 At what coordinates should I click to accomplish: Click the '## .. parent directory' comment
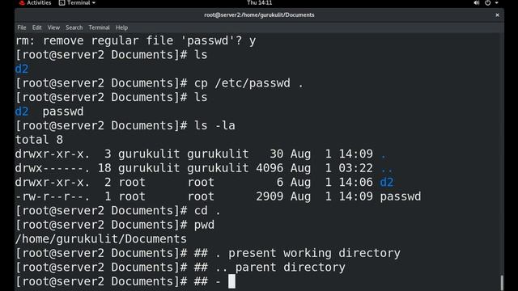270,268
